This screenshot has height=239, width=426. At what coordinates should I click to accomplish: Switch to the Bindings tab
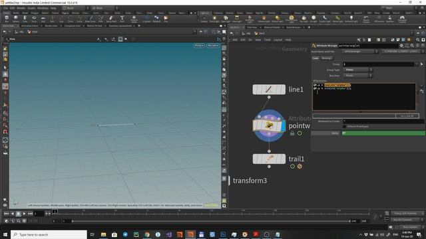point(327,58)
